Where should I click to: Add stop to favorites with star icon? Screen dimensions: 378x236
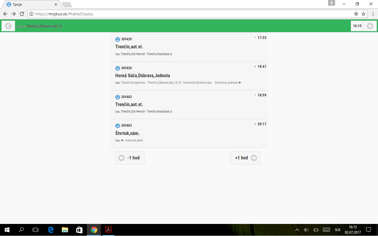coord(370,26)
